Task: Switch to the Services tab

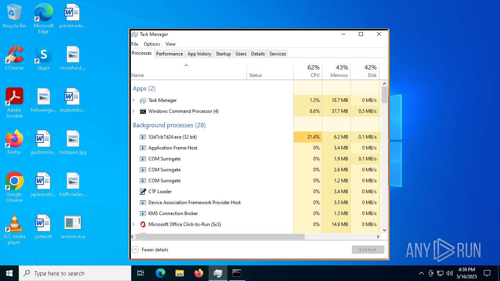Action: pos(278,54)
